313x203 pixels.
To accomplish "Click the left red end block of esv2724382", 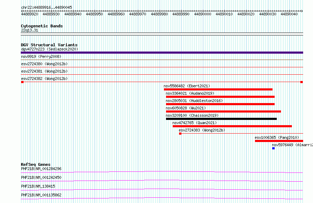I will click(23, 82).
